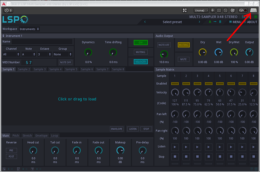Open the Envelope tab in bottom panel
The image size is (260, 172).
(41, 136)
